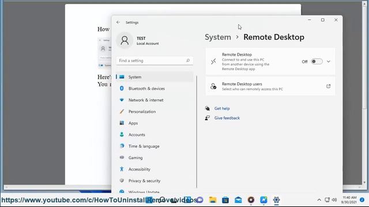Click the Privacy & security shield icon
This screenshot has height=207, width=369.
(122, 181)
